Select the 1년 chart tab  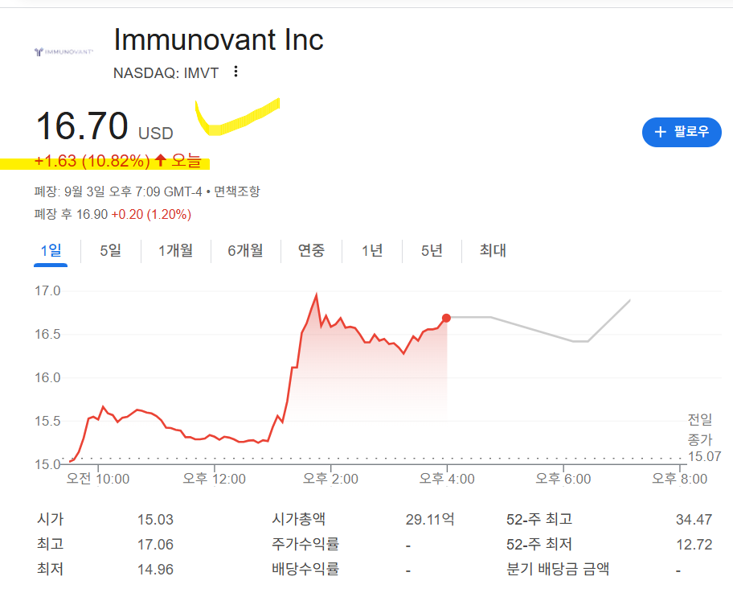[372, 250]
